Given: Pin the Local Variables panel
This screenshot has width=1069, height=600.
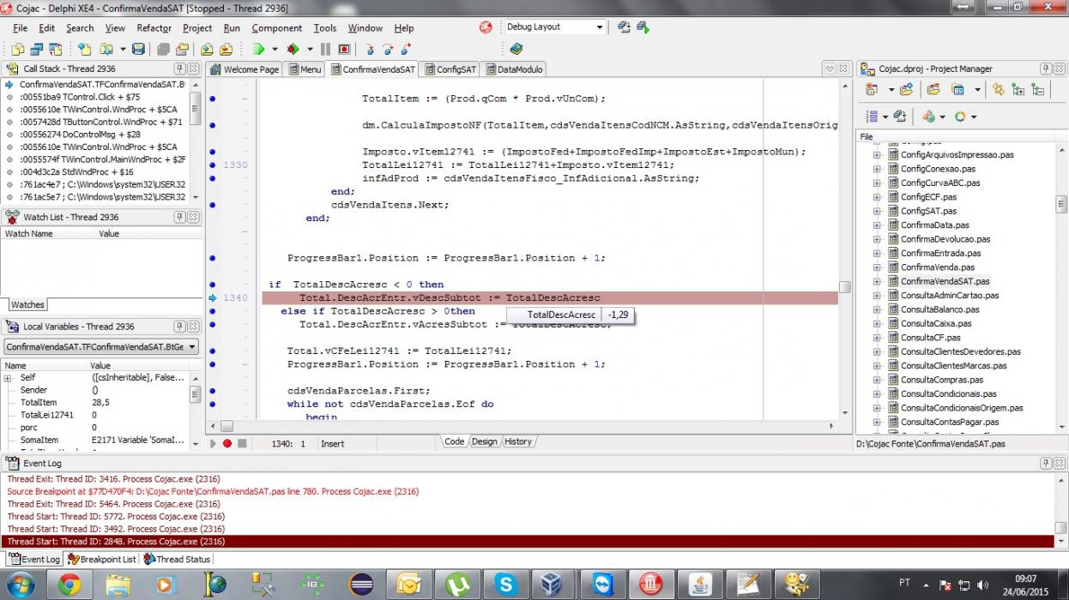Looking at the screenshot, I should point(179,327).
